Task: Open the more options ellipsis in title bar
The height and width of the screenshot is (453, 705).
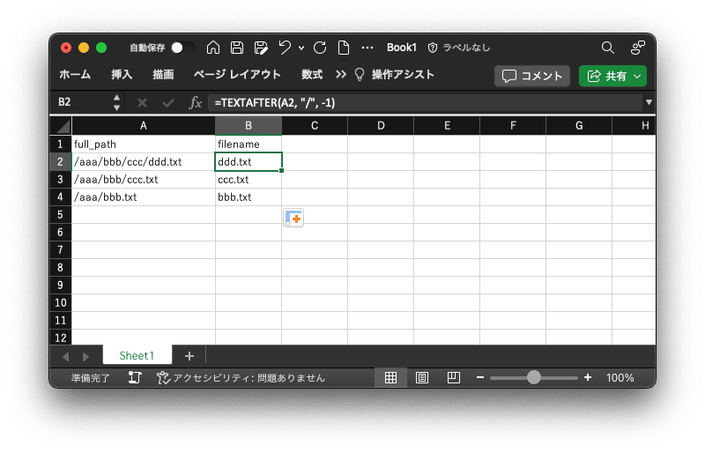Action: tap(367, 48)
